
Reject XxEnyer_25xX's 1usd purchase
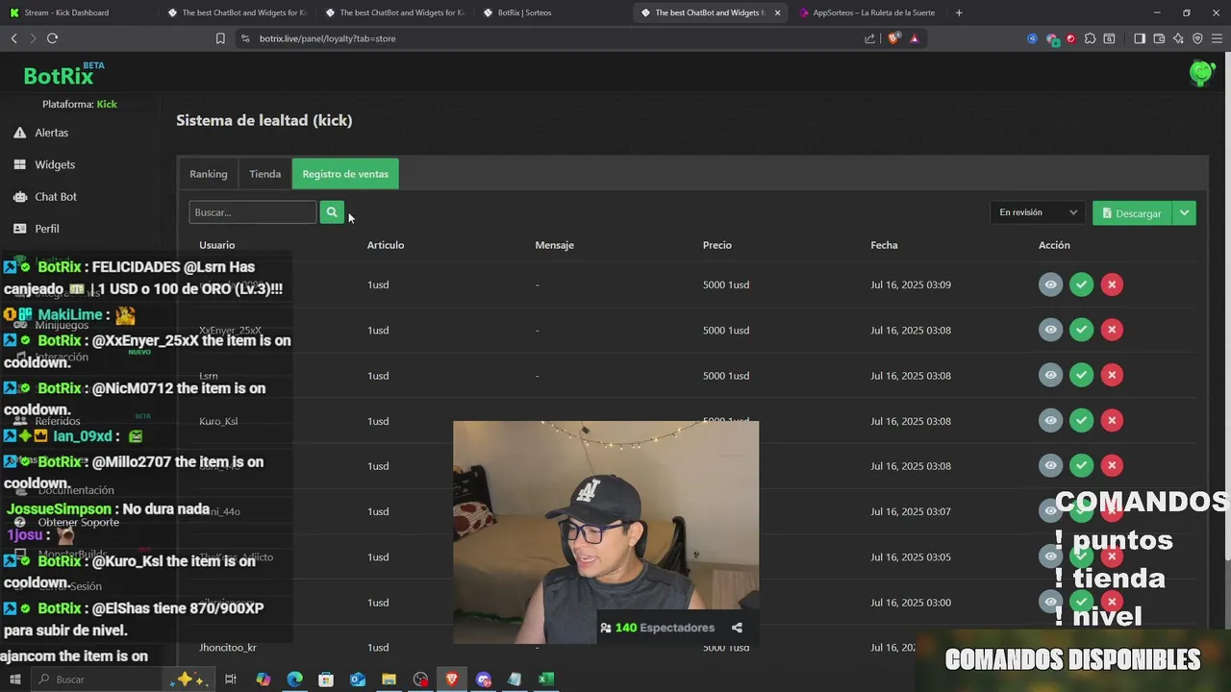click(x=1112, y=330)
